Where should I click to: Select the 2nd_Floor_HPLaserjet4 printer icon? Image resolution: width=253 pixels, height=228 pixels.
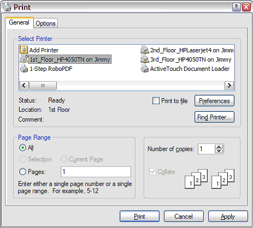click(x=144, y=50)
